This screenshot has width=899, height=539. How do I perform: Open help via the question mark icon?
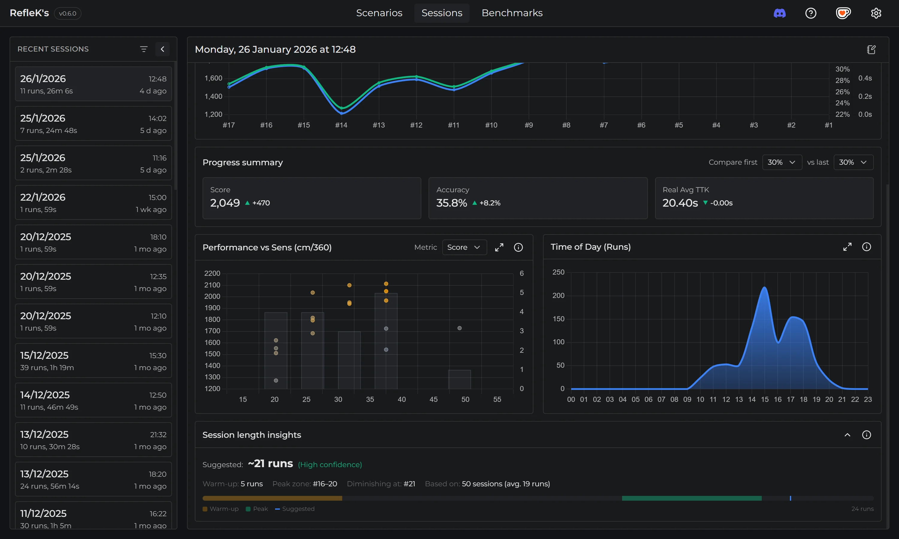point(811,13)
